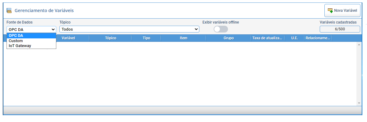
Task: Sort by Item column header
Action: [183, 38]
